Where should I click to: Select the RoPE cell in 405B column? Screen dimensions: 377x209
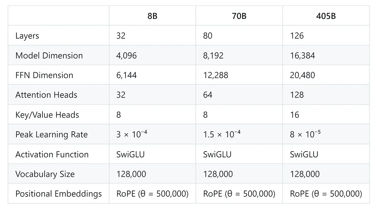326,194
